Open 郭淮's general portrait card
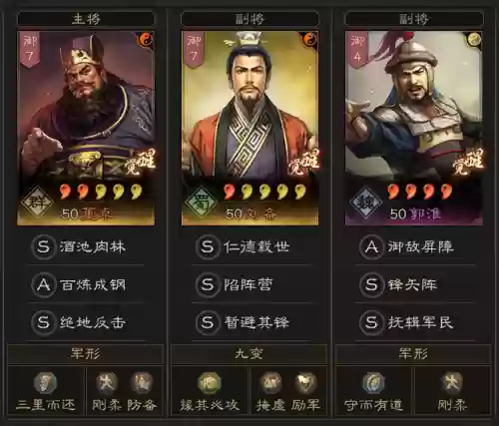 [414, 128]
